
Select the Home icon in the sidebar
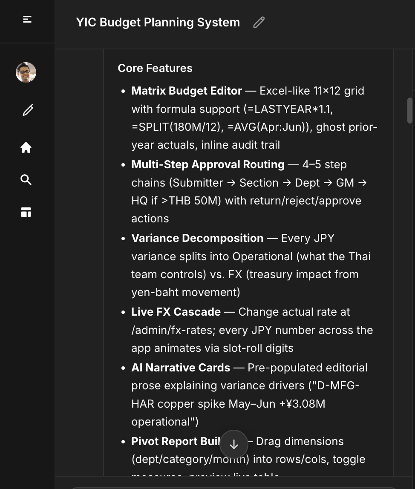[x=26, y=147]
